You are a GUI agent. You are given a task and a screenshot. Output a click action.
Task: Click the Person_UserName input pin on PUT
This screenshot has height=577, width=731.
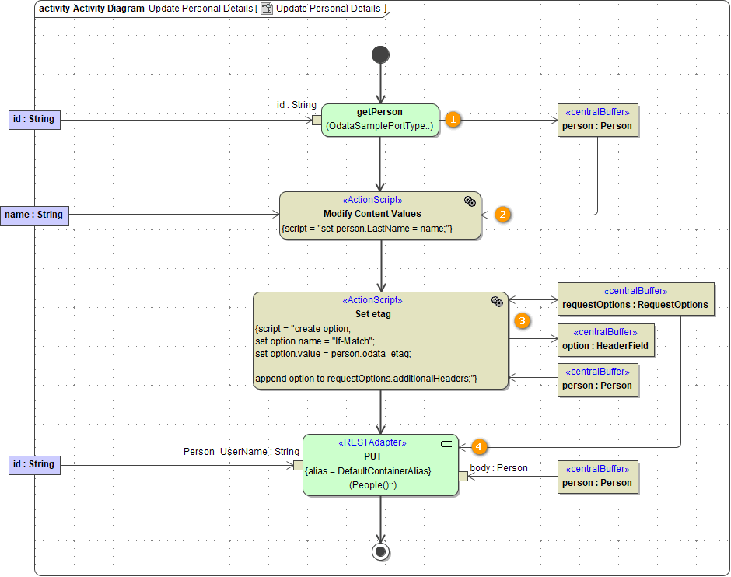coord(297,465)
